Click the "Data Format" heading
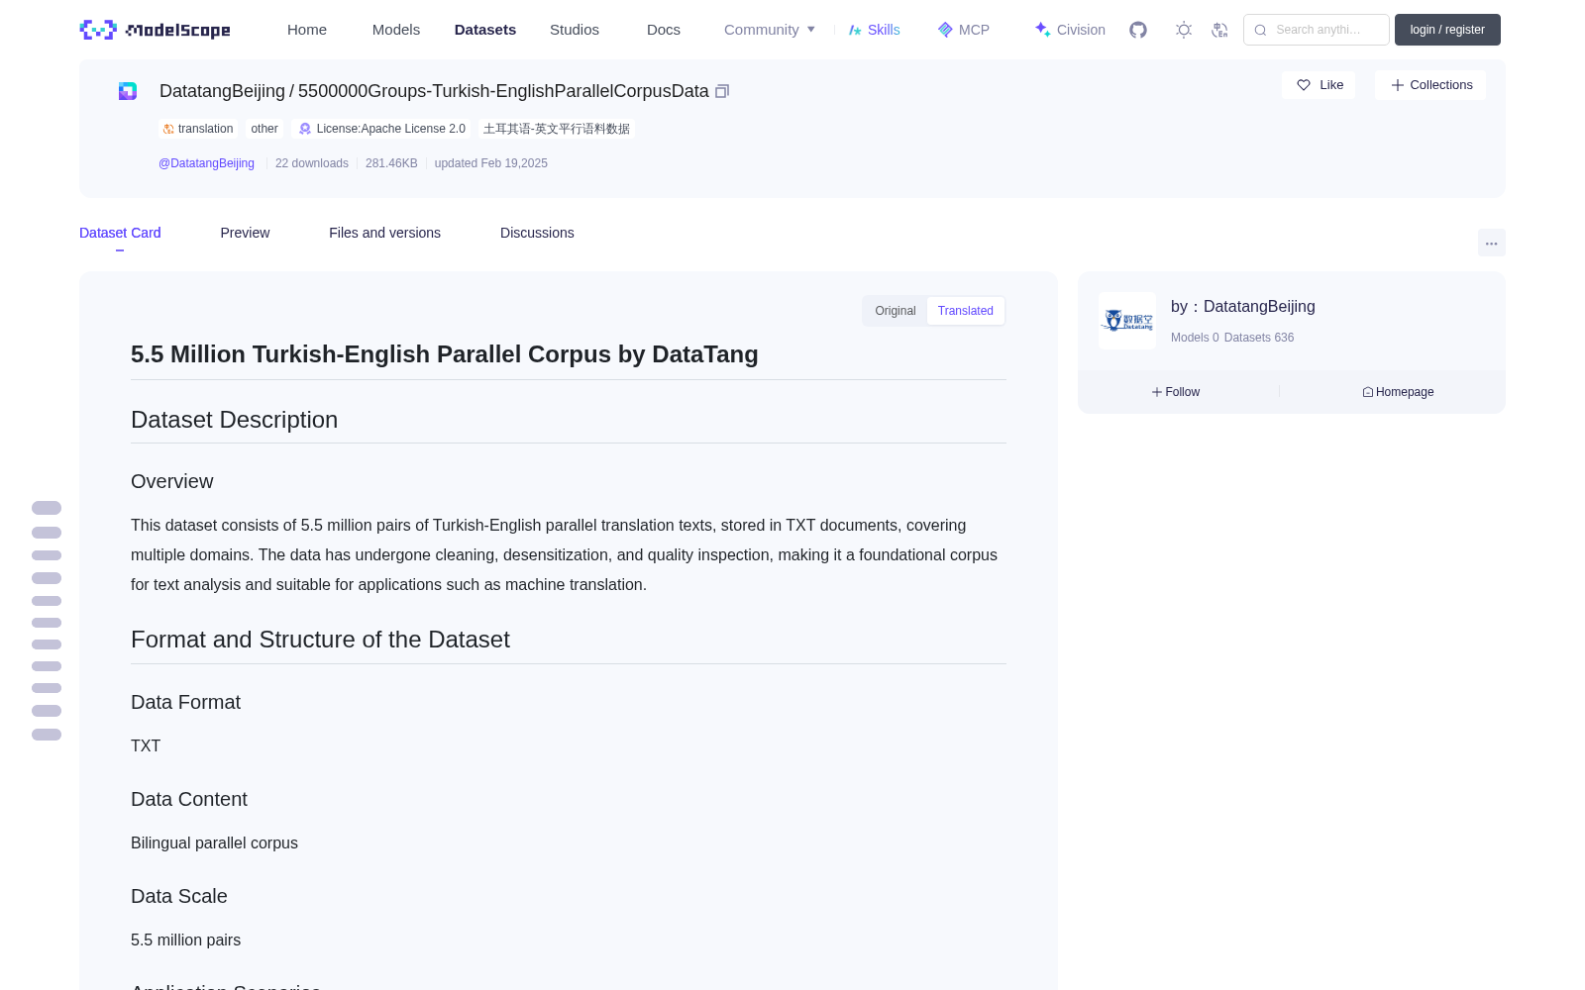This screenshot has height=990, width=1585. tap(185, 702)
